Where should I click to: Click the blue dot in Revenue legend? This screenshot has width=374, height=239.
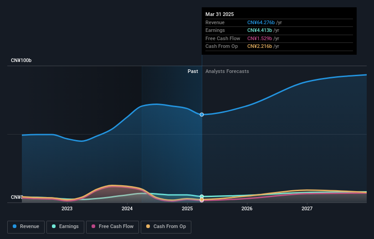(15, 226)
